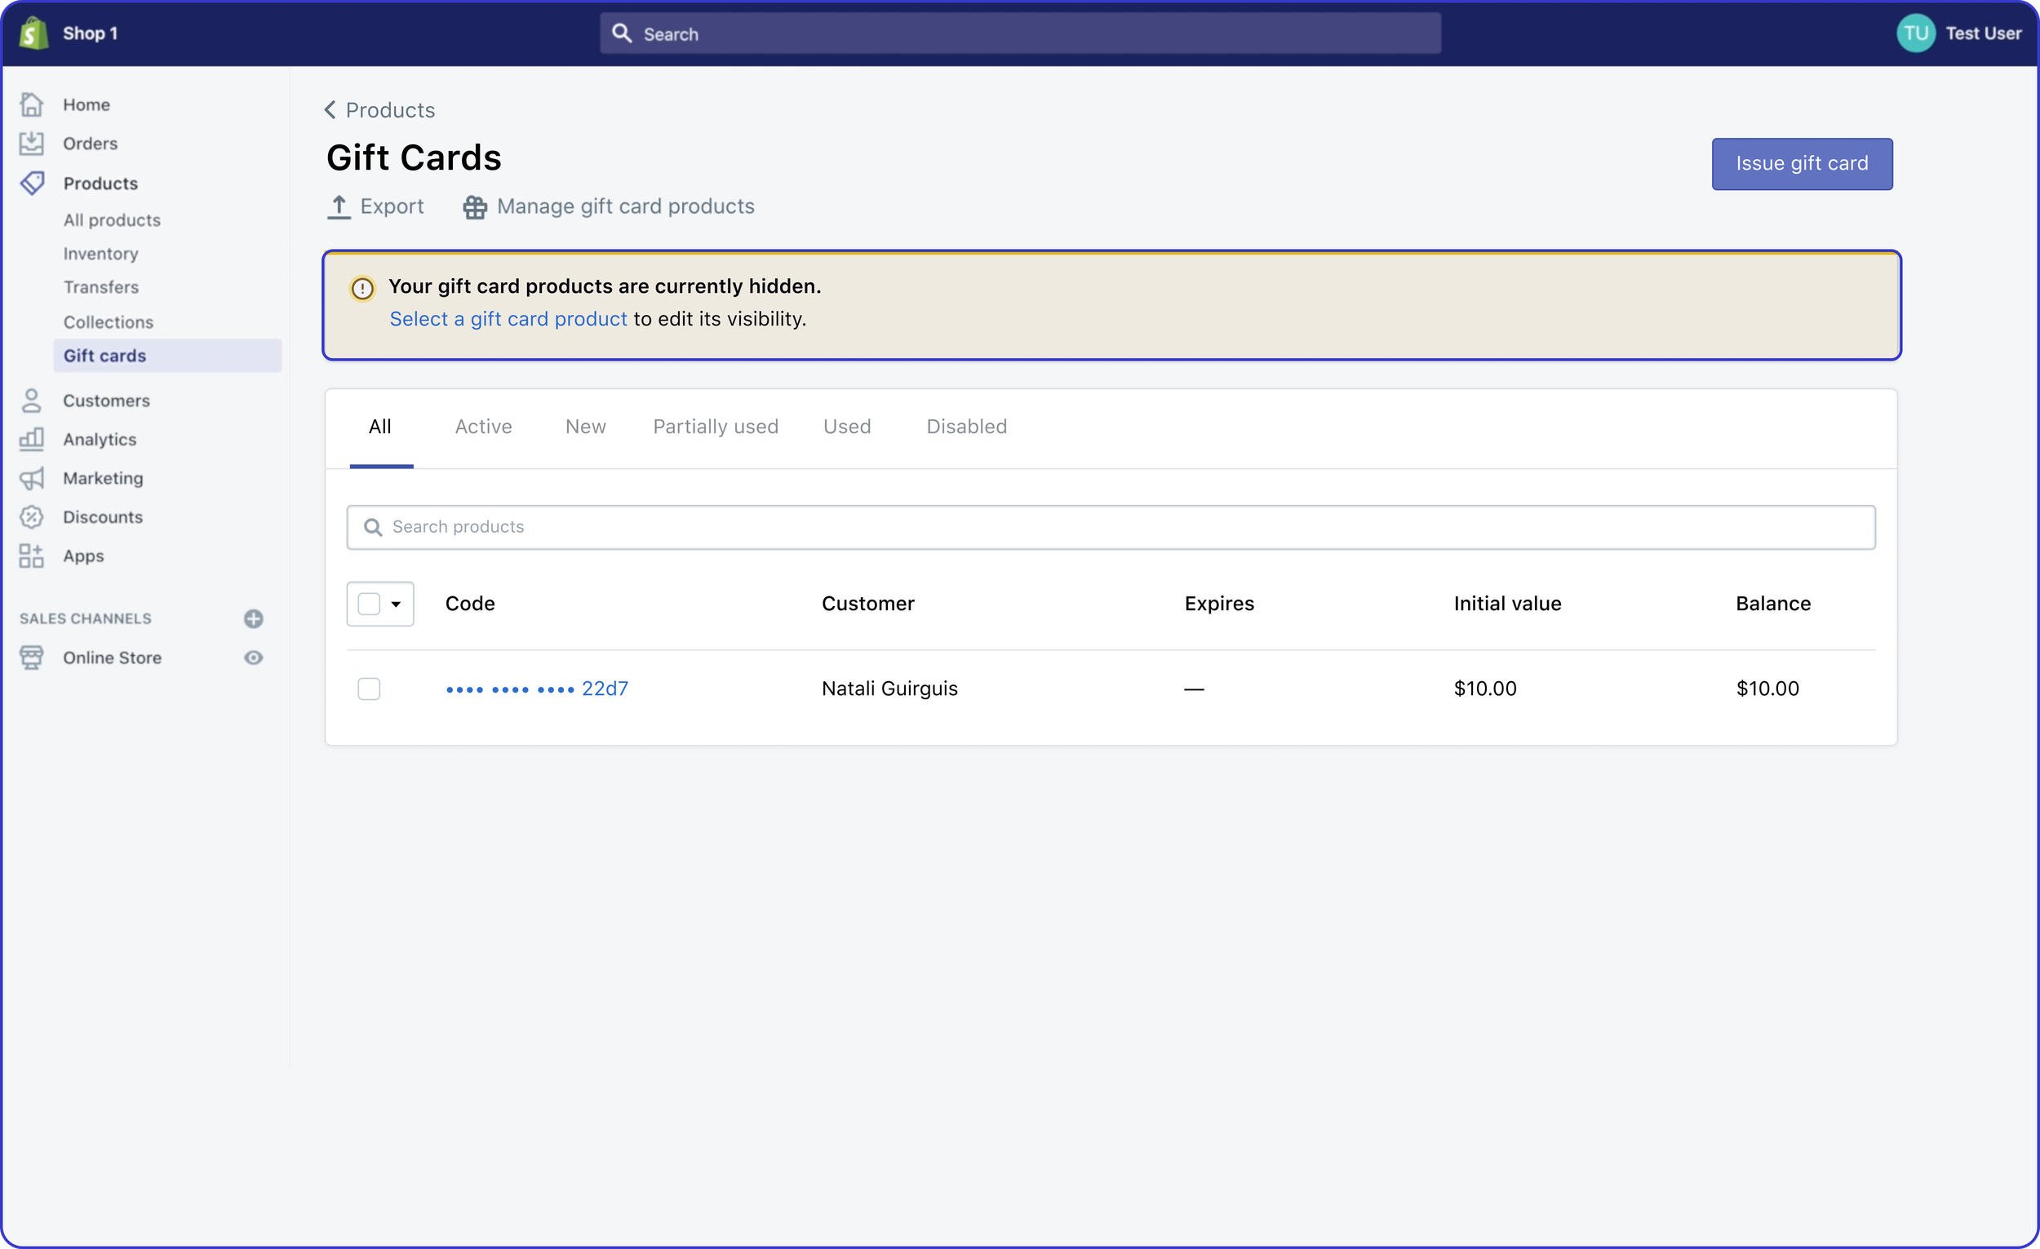The width and height of the screenshot is (2040, 1249).
Task: Open the Apps grid icon
Action: (x=32, y=556)
